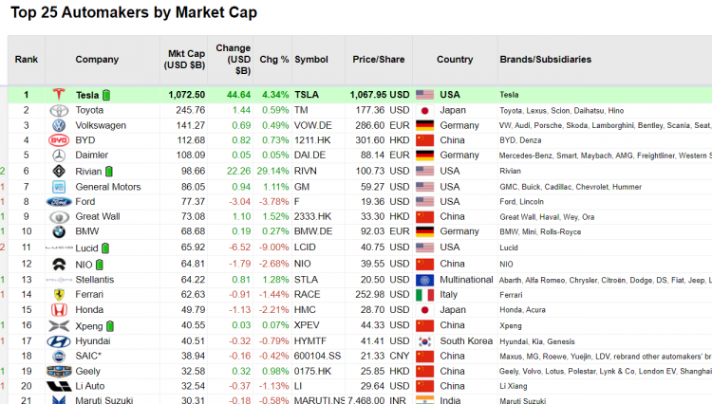Click Rivian change percent 29.14%
This screenshot has height=404, width=712.
[x=272, y=172]
